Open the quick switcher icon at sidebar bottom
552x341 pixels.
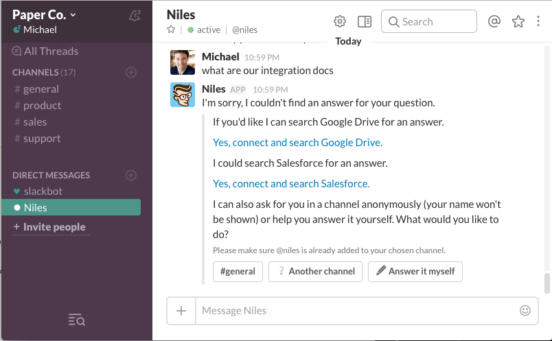[x=76, y=320]
